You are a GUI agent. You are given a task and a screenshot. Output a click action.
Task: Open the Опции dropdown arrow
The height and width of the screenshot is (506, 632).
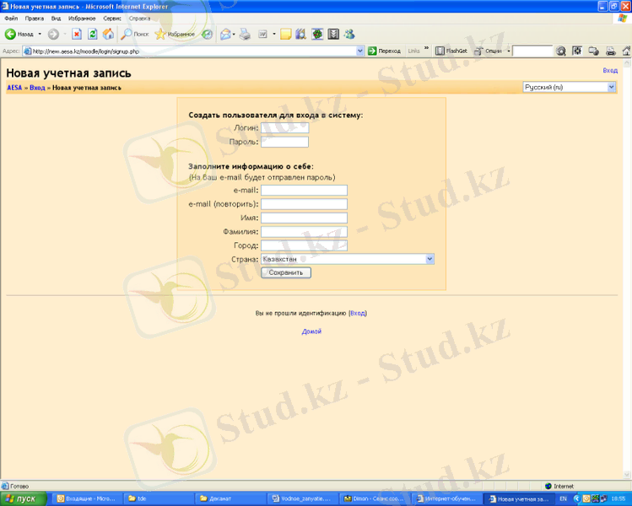[x=508, y=51]
